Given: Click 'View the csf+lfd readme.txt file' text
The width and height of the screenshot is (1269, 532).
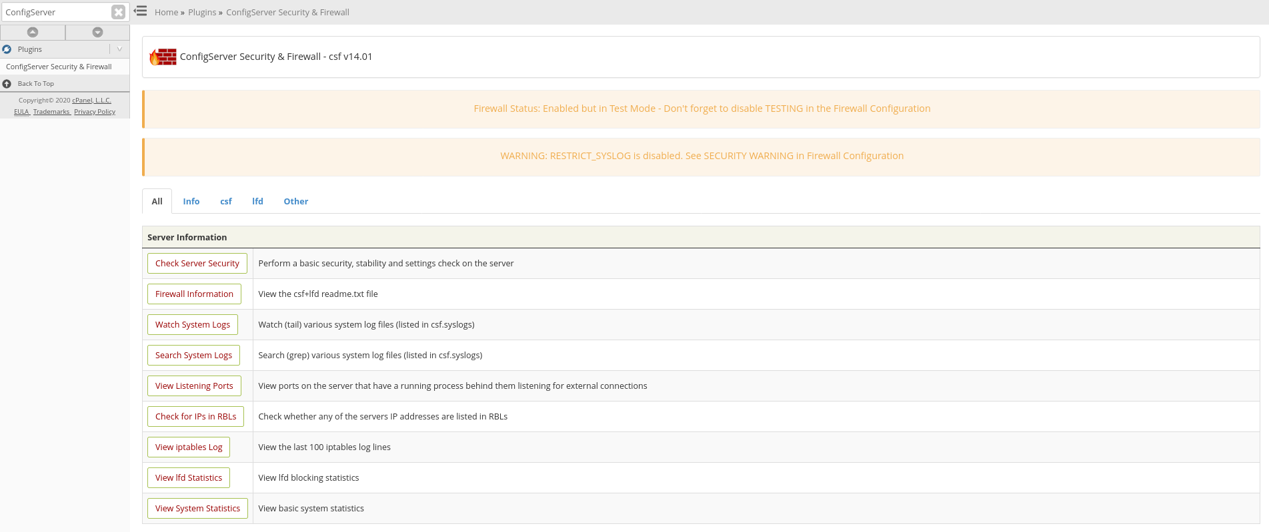Looking at the screenshot, I should pos(318,294).
